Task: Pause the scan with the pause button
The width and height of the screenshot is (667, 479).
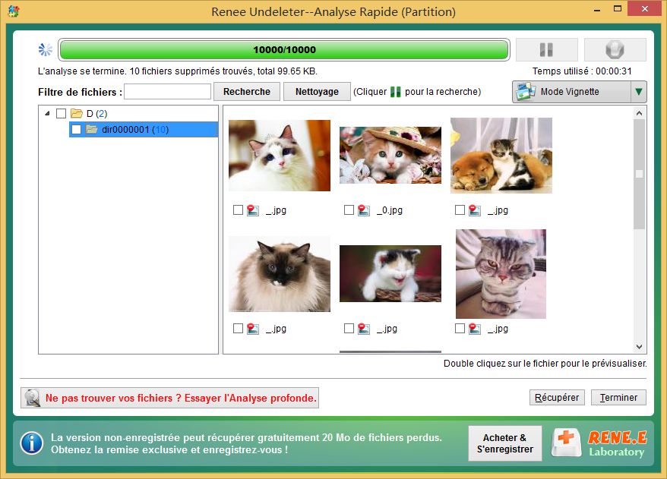Action: [545, 50]
